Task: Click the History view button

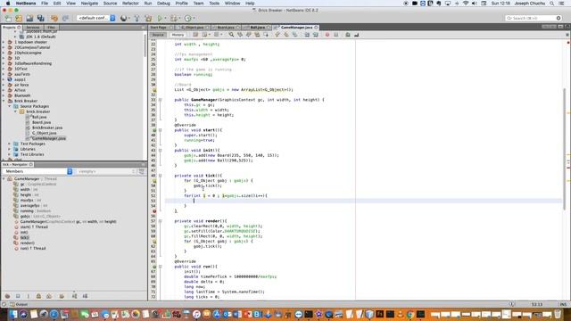Action: [x=178, y=35]
